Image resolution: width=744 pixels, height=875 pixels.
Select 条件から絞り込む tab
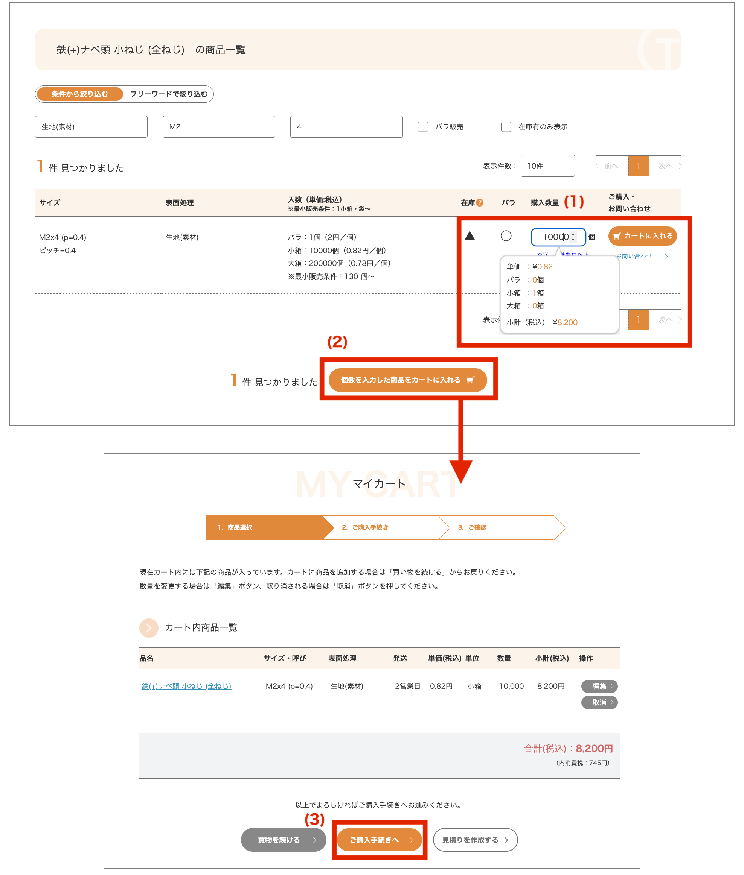(x=80, y=94)
